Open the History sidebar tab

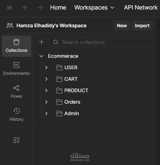coord(16,114)
